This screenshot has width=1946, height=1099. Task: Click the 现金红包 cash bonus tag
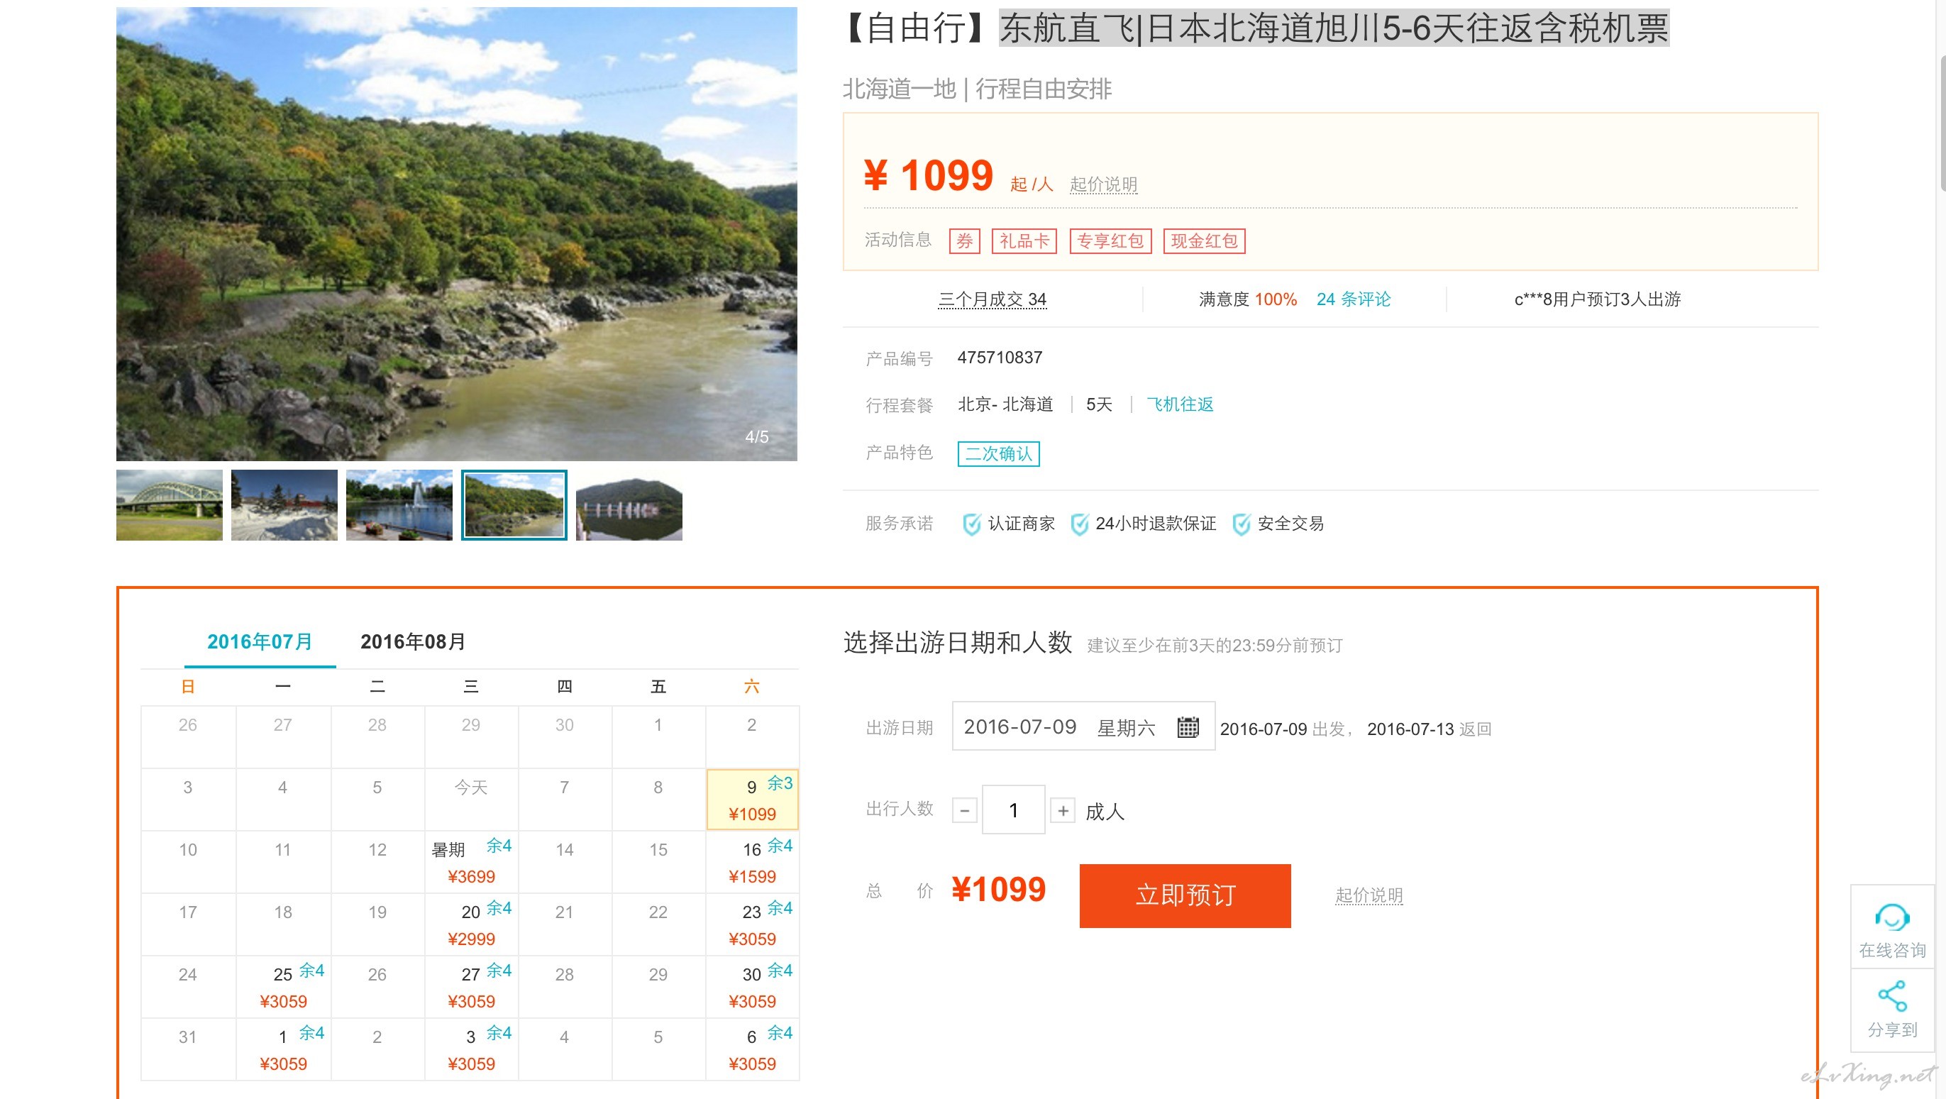(x=1203, y=241)
